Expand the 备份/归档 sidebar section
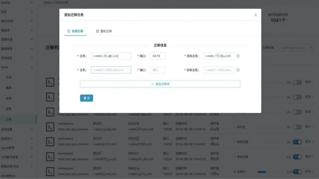 coord(17,21)
